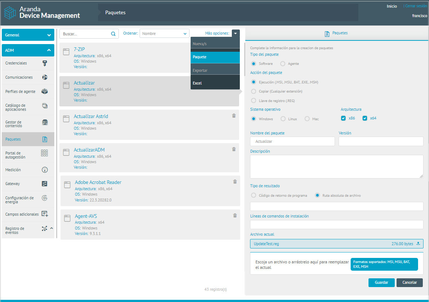Open Catálogo de aplicaciones icon

45,106
